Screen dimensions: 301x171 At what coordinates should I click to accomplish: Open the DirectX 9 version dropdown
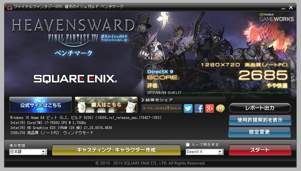click(205, 152)
